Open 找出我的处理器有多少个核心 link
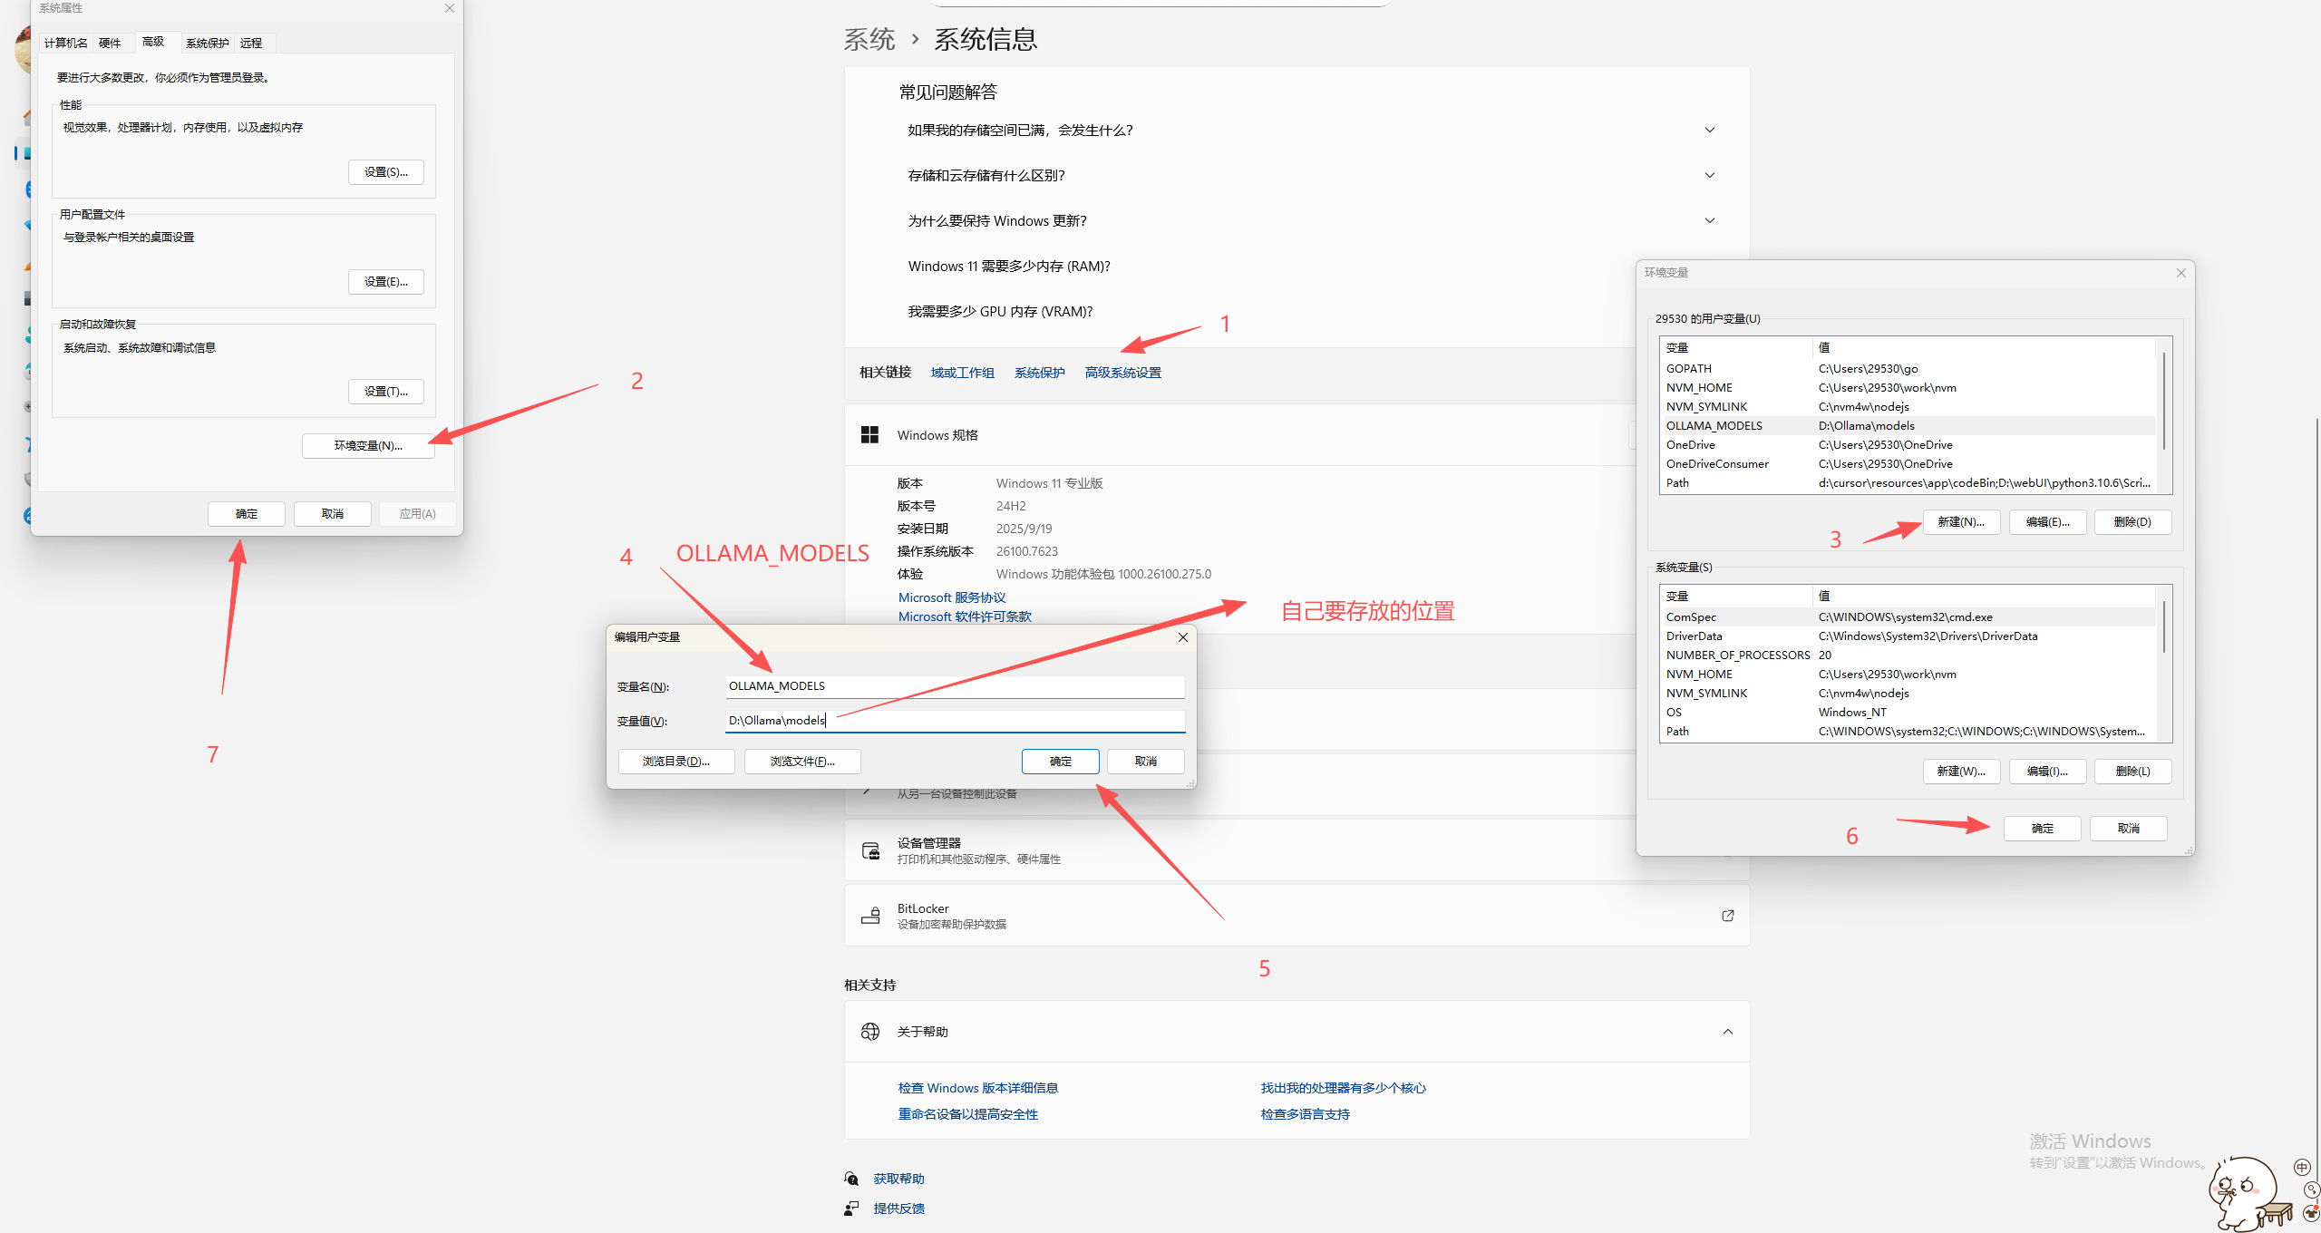This screenshot has width=2321, height=1233. (x=1343, y=1088)
